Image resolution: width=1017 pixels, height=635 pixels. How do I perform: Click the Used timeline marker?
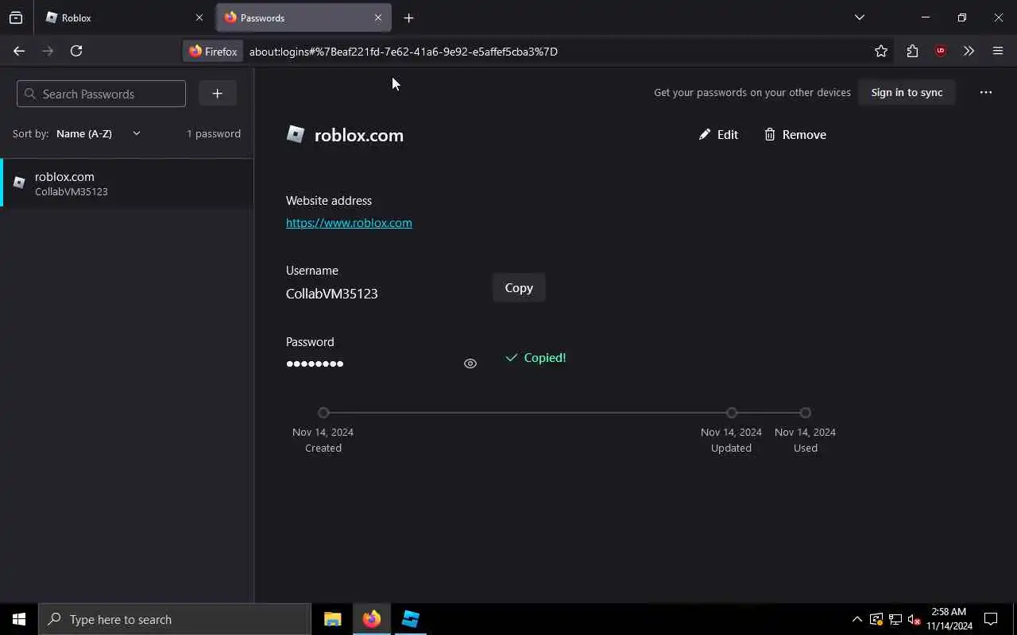coord(806,413)
